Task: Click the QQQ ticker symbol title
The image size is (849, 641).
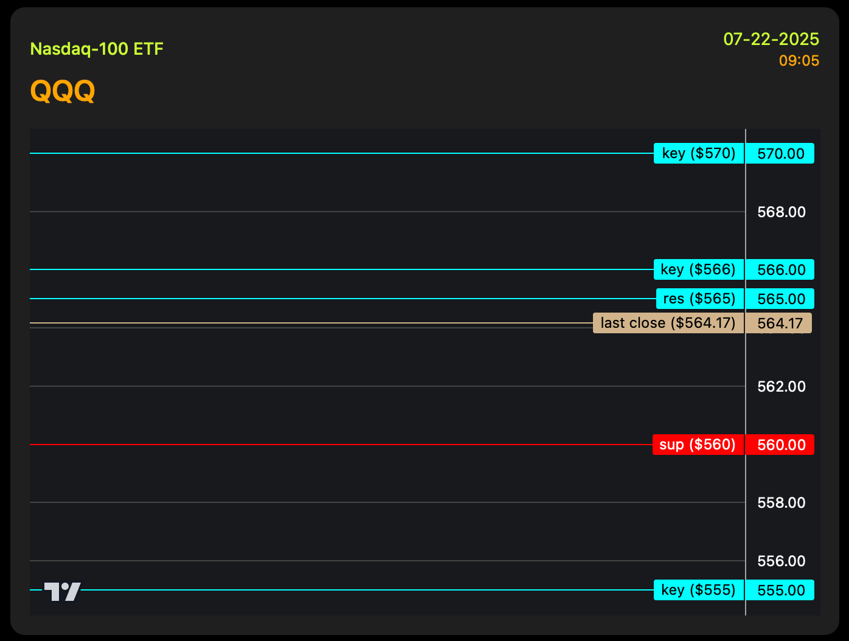Action: [x=63, y=91]
